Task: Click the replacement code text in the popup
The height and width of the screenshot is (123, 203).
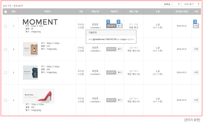Action: coord(111,39)
